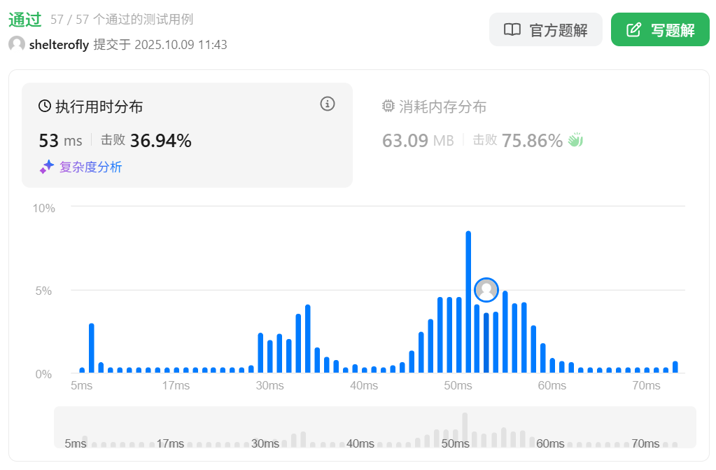Click the rightmost bar past 70ms
The image size is (716, 470).
click(675, 367)
